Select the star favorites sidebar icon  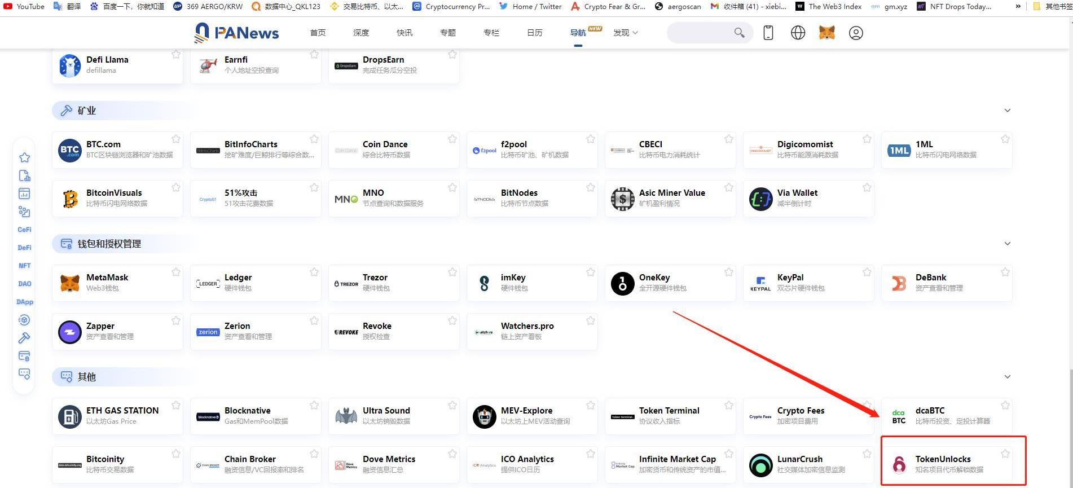pos(24,157)
